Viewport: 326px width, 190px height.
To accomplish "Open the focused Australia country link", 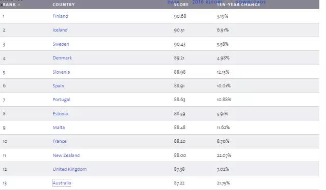I will 62,183.
